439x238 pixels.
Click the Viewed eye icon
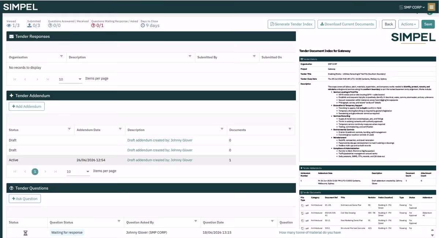coord(9,26)
